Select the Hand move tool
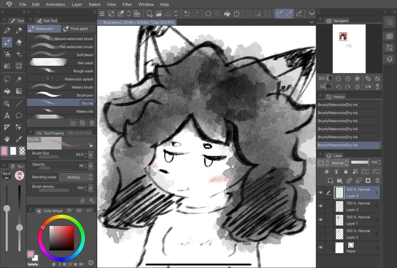 tap(7, 139)
